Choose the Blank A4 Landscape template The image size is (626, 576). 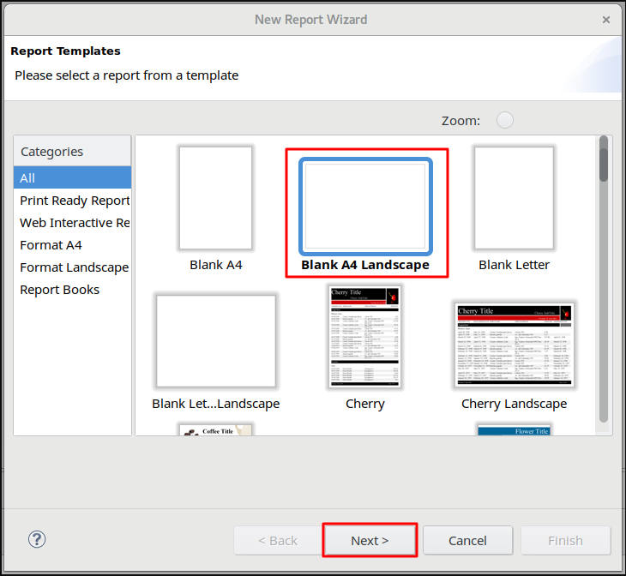(365, 207)
